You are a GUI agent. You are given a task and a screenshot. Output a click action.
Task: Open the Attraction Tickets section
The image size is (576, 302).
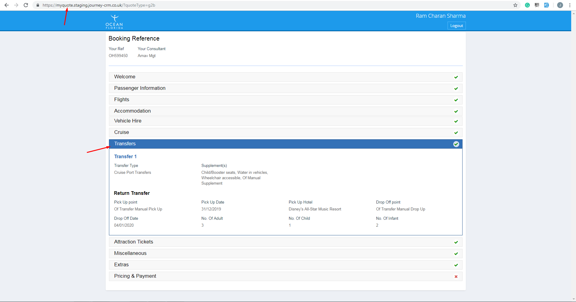[285, 242]
